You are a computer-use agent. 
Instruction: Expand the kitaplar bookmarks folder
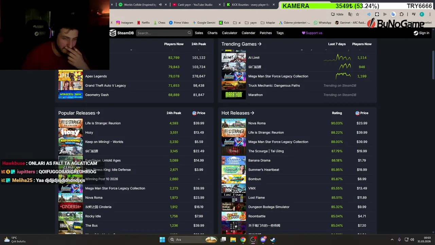click(x=268, y=23)
